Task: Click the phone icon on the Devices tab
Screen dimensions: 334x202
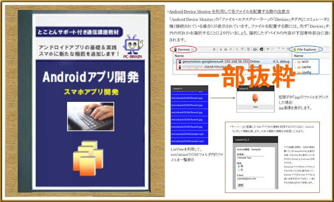Action: (x=175, y=50)
